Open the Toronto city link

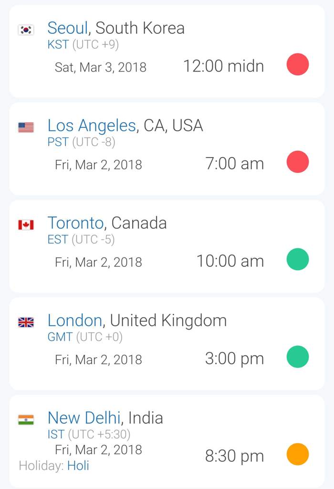75,223
